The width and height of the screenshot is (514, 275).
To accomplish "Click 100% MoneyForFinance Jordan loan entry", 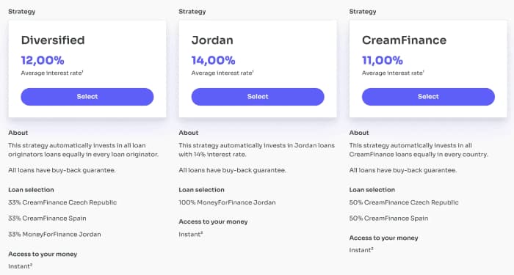I will pyautogui.click(x=227, y=202).
